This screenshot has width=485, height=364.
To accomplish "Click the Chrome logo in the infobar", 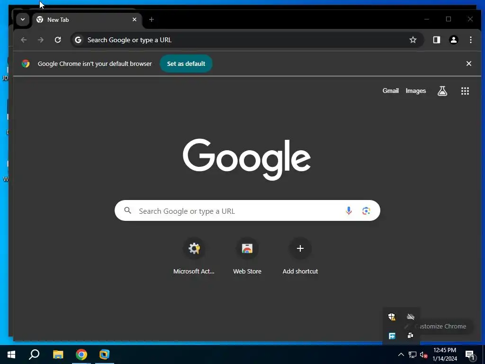I will click(x=26, y=64).
